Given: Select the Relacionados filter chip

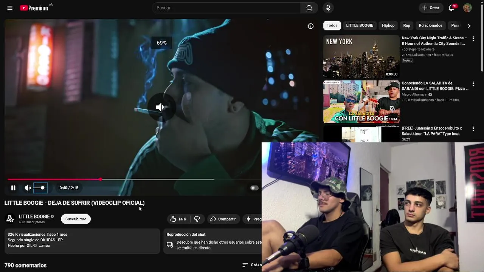Looking at the screenshot, I should tap(430, 26).
